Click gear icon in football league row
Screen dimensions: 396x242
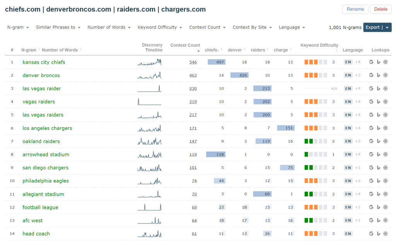coord(386,207)
